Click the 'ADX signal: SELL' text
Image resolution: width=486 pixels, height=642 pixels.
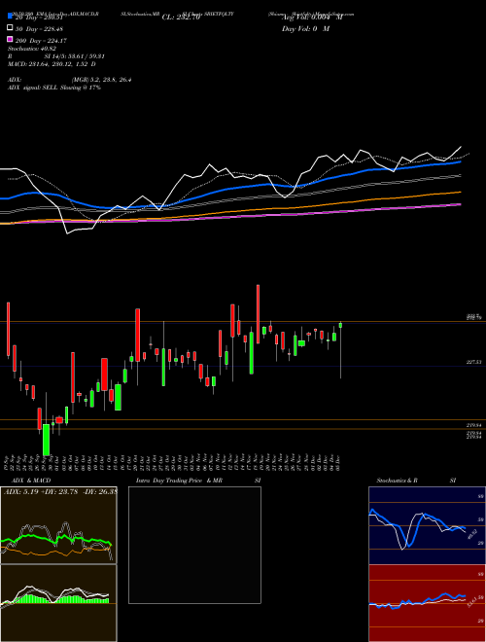pos(54,88)
